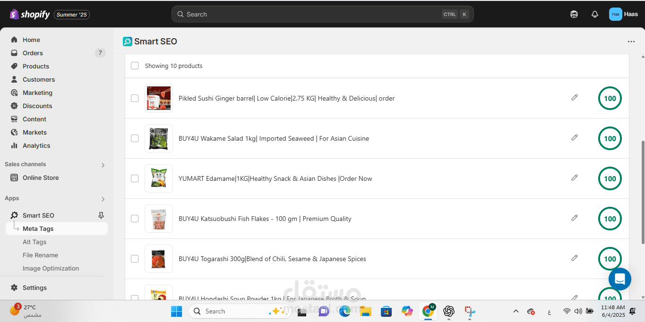Viewport: 645px width, 322px height.
Task: Open the notifications bell
Action: pyautogui.click(x=595, y=14)
